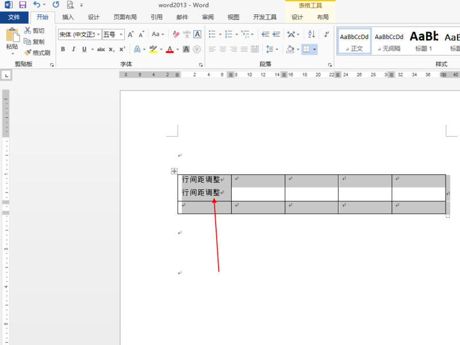Click the Sort A-Z icon
The image size is (460, 345).
pyautogui.click(x=312, y=34)
